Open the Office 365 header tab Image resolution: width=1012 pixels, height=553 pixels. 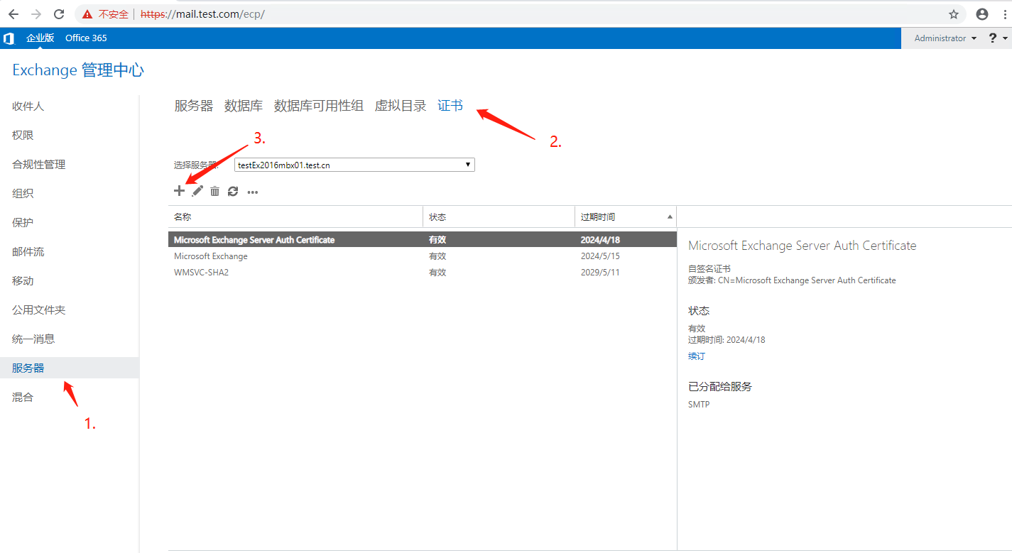click(x=86, y=38)
